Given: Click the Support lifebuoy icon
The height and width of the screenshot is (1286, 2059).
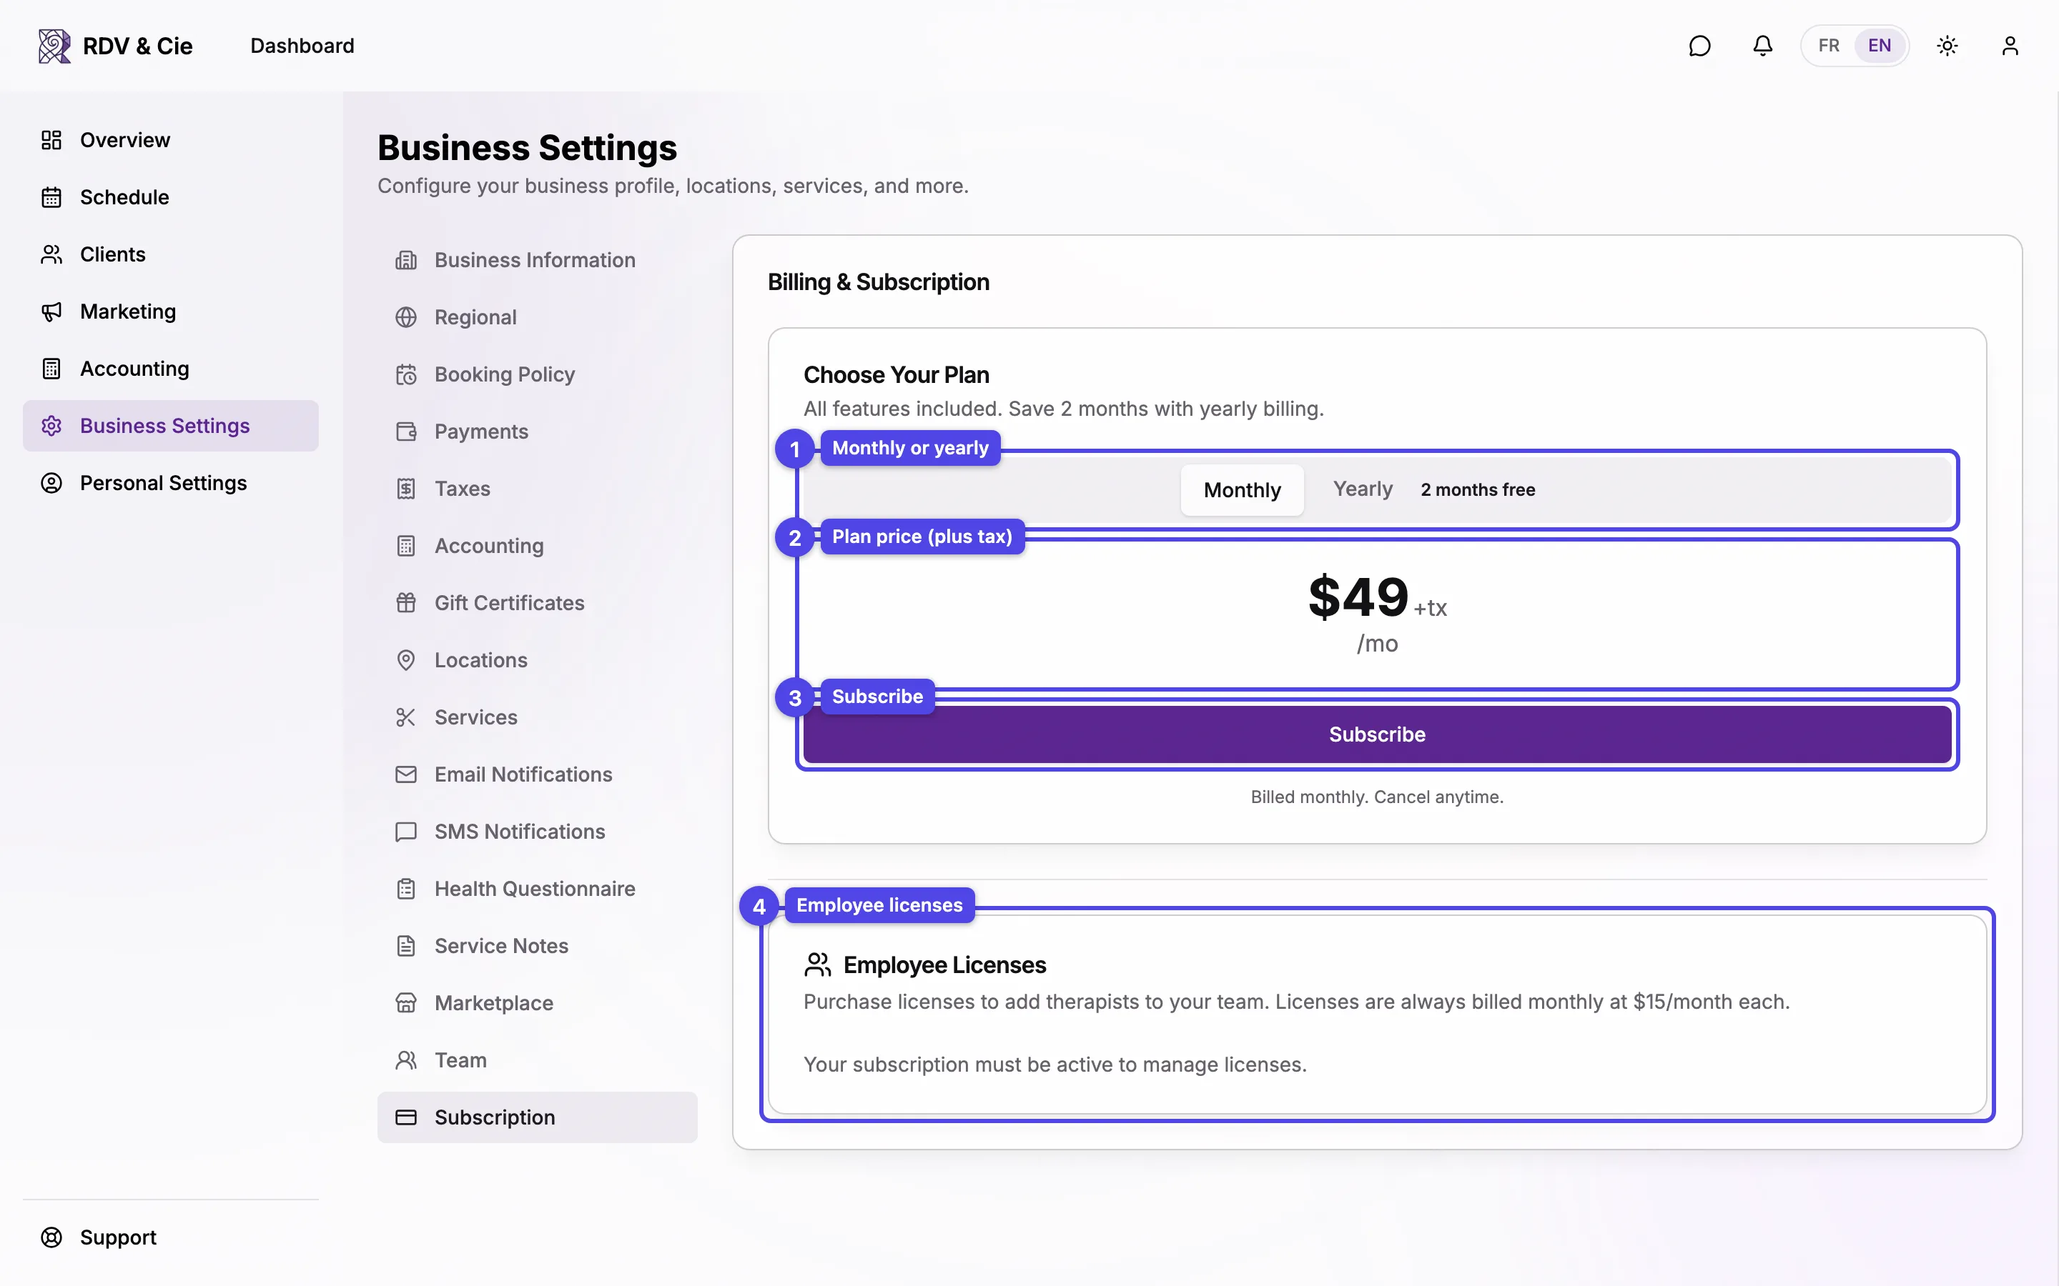Looking at the screenshot, I should (x=51, y=1237).
